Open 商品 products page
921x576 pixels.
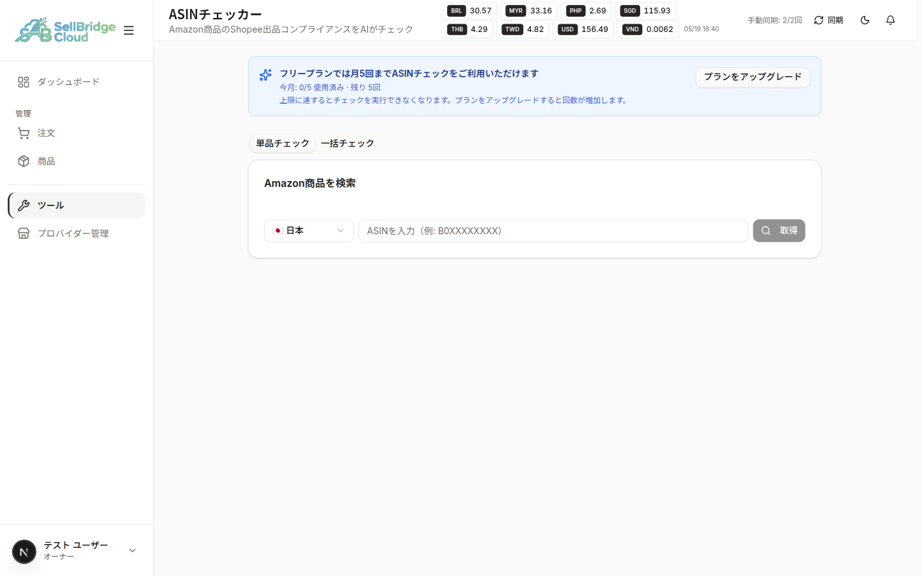click(x=76, y=161)
